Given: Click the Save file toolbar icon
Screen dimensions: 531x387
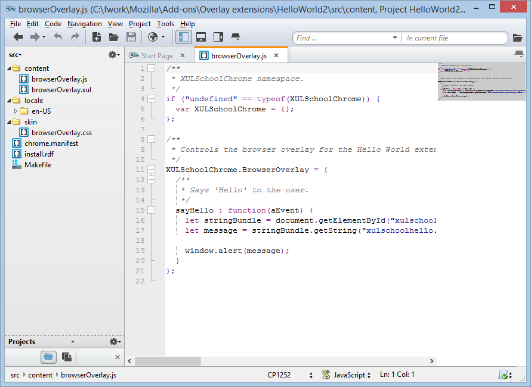Looking at the screenshot, I should pos(131,38).
